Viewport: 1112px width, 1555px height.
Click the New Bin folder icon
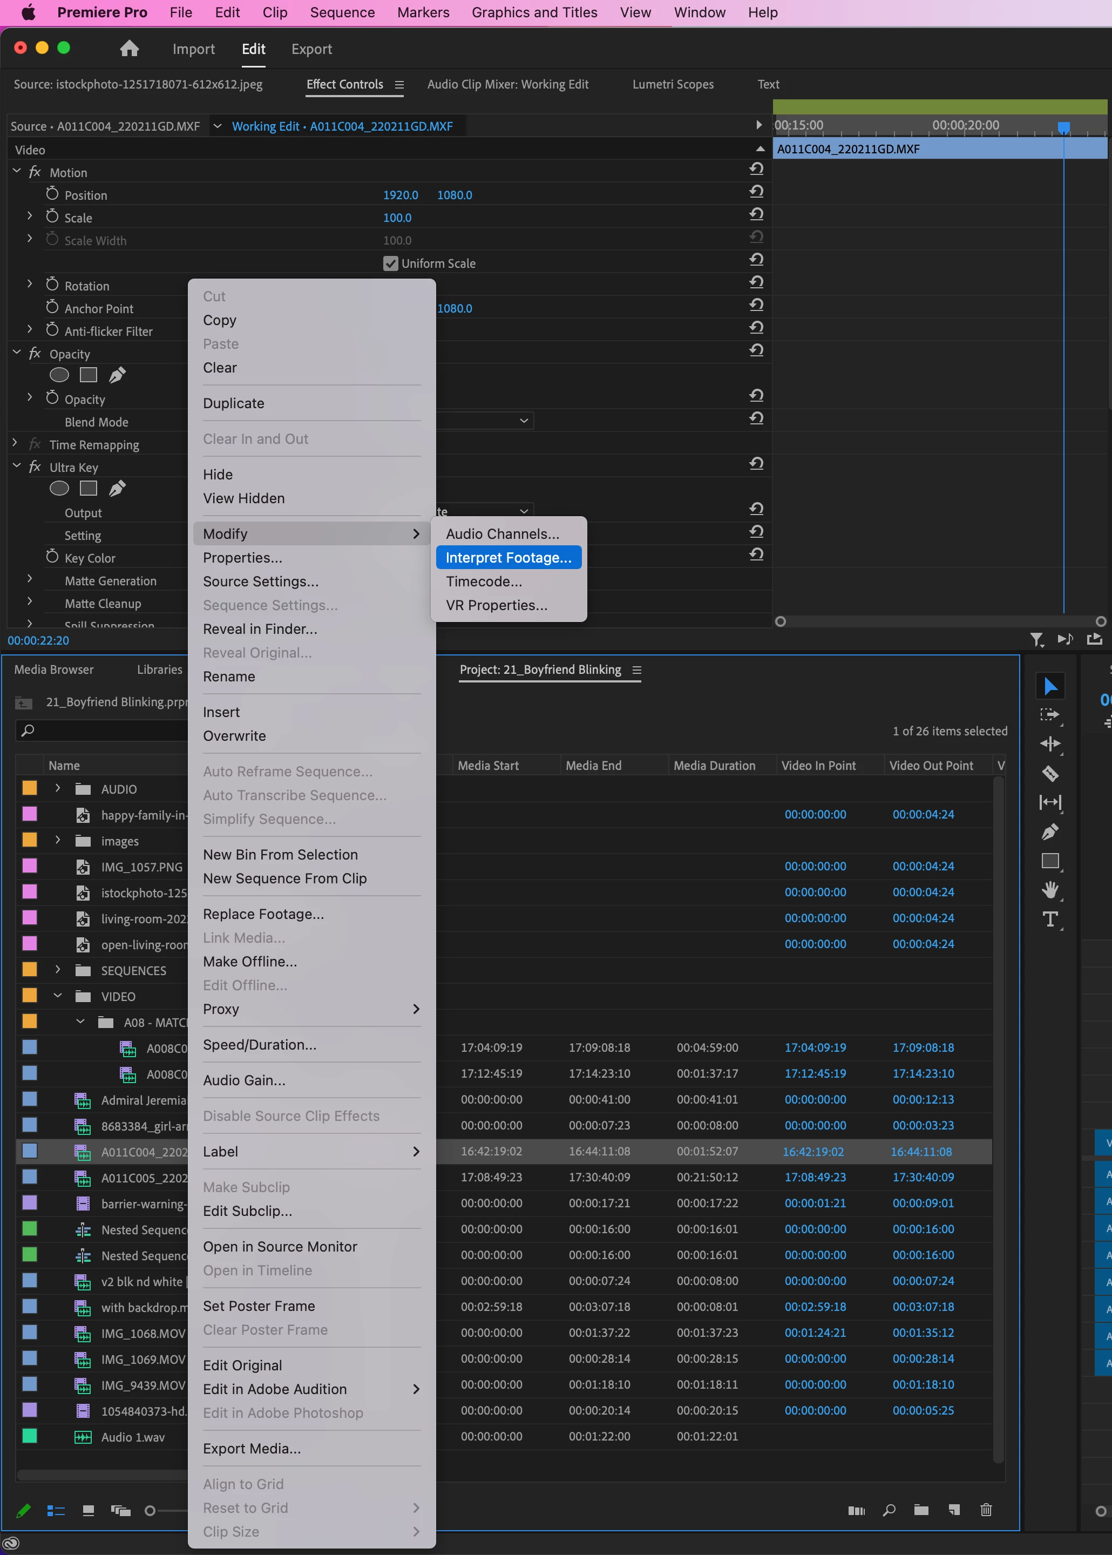click(x=921, y=1510)
